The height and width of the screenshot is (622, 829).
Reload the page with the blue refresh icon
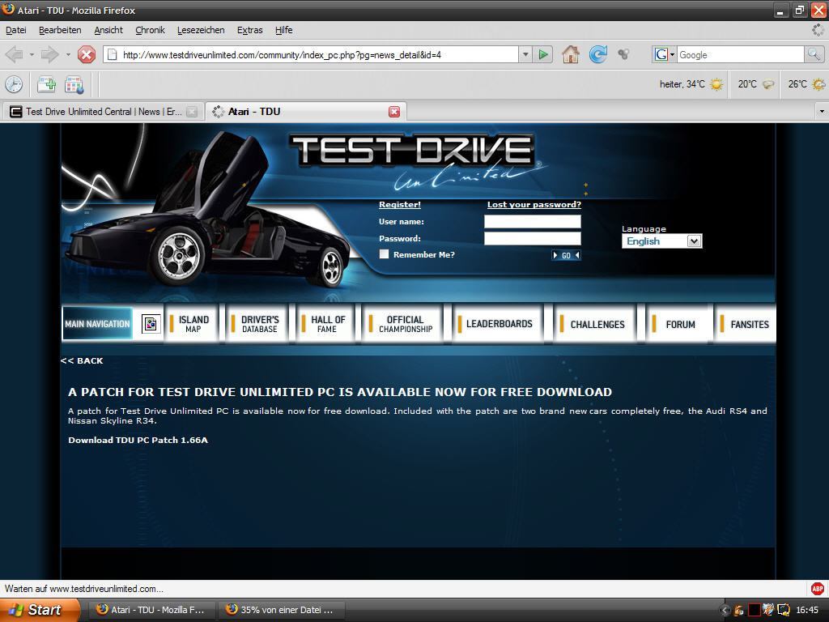(x=598, y=54)
